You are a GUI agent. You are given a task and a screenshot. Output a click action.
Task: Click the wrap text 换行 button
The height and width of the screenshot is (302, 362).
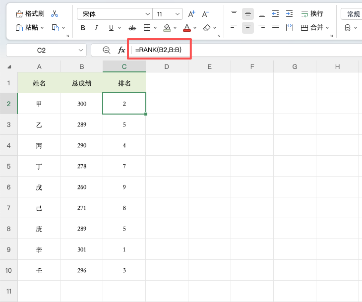coord(312,14)
